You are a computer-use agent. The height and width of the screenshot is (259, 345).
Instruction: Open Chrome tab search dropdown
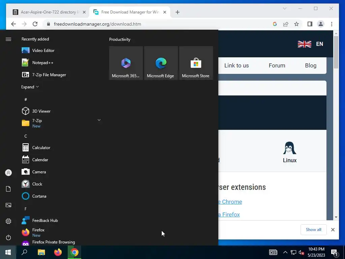point(284,8)
